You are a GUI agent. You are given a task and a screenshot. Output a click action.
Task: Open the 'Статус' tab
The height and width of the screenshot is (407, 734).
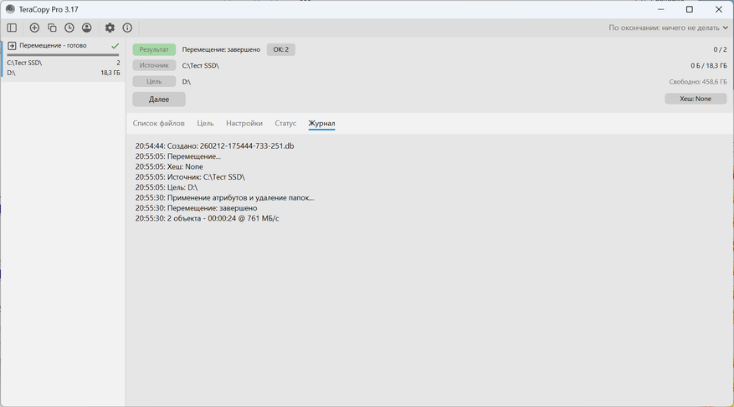(x=285, y=124)
